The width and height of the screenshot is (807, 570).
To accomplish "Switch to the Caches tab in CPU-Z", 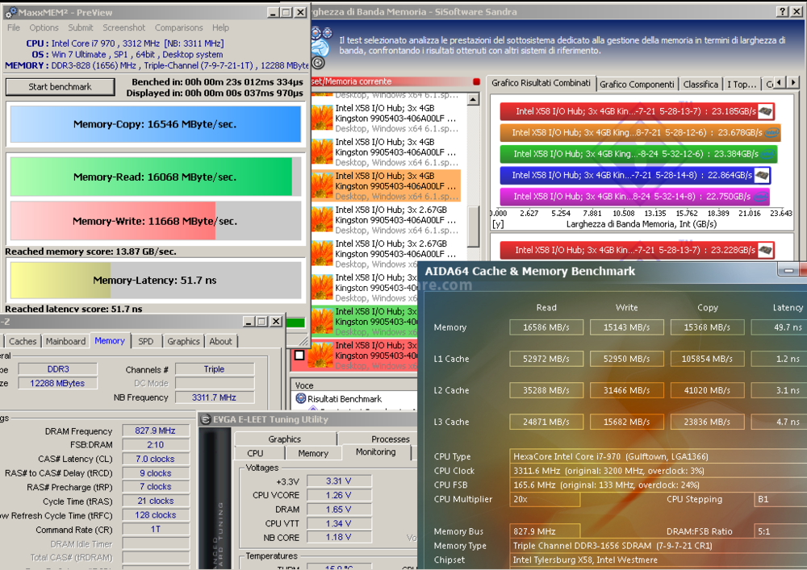I will click(x=23, y=341).
